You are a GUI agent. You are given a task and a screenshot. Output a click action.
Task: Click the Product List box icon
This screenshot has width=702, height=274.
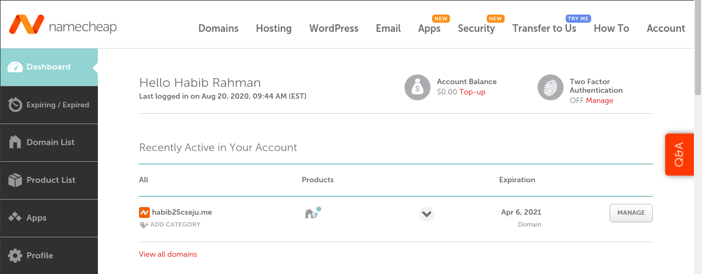(x=15, y=180)
